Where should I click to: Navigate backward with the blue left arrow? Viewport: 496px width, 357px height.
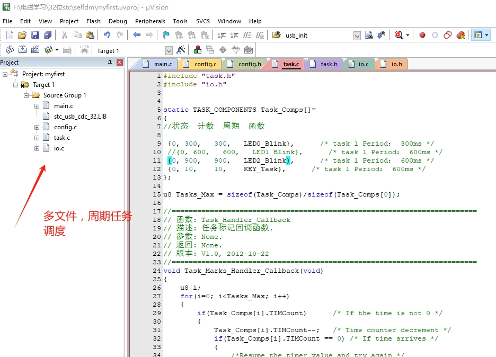[137, 35]
